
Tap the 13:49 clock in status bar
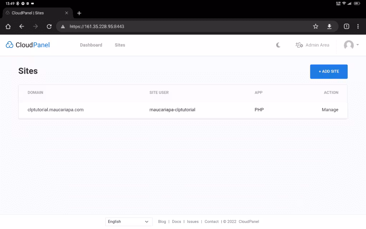[10, 4]
